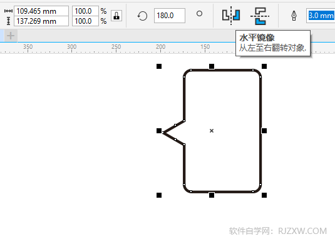Image resolution: width=335 pixels, height=244 pixels.
Task: Click the bottom-right selection handle
Action: pos(264,195)
